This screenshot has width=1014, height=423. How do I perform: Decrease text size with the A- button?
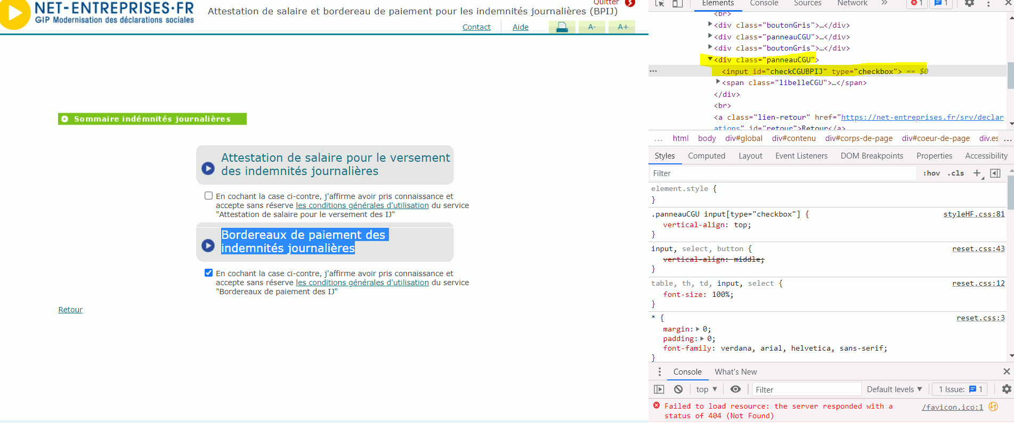[x=592, y=27]
